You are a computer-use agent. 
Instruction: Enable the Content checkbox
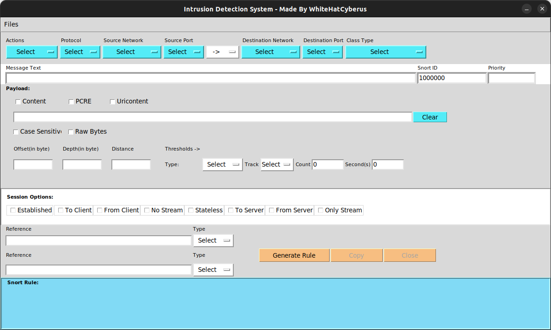pyautogui.click(x=18, y=101)
